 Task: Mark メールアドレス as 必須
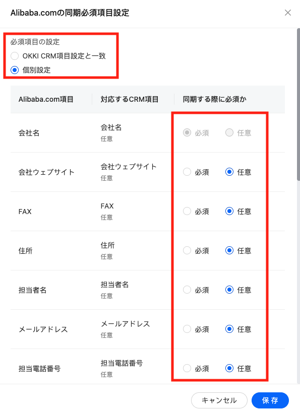(x=186, y=329)
